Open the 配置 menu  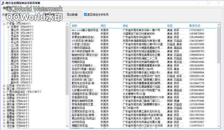5,8
